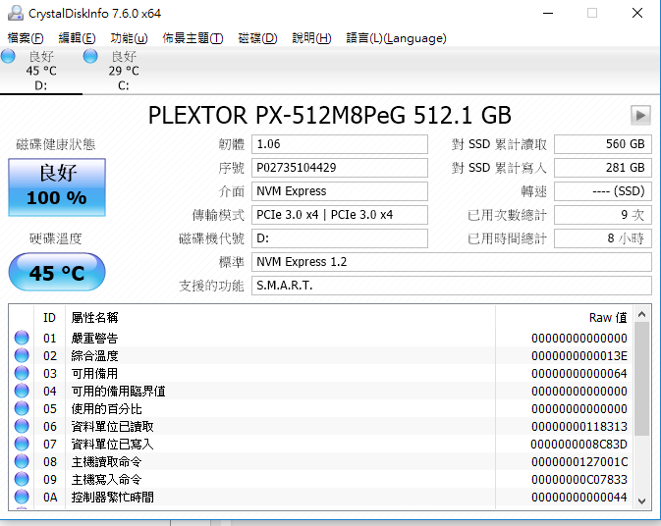Click the PLEXTOR PX-512M8PeG model title
Image resolution: width=661 pixels, height=526 pixels.
[330, 115]
